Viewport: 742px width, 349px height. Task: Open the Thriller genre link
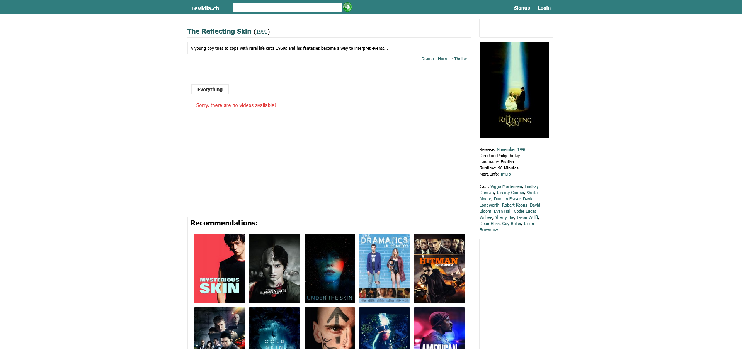461,59
